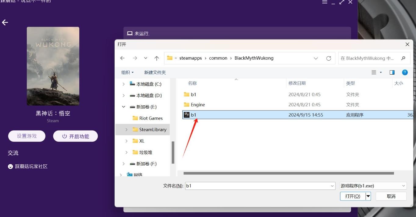
Task: Open the view options dropdown arrow
Action: pyautogui.click(x=381, y=72)
